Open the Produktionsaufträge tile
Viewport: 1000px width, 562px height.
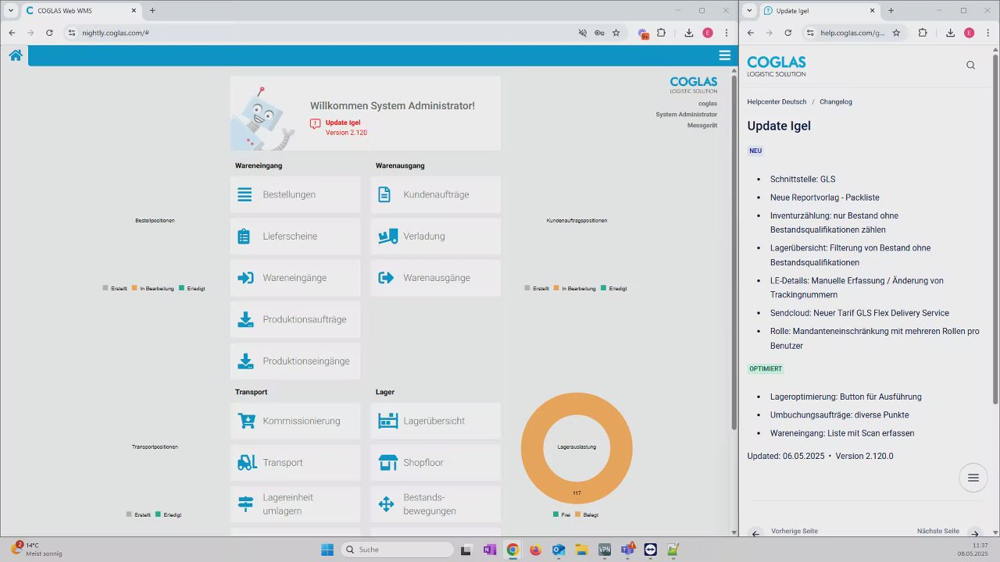click(x=295, y=319)
